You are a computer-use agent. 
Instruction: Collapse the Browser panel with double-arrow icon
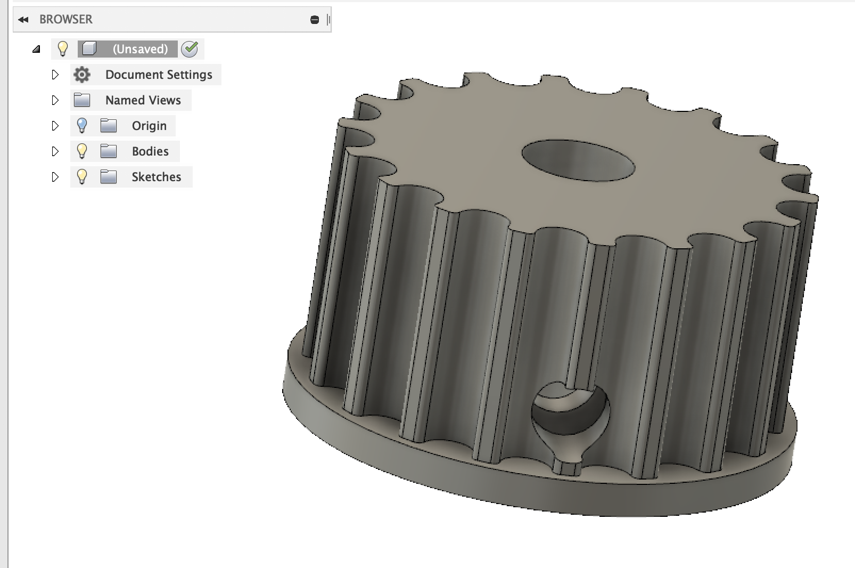(23, 20)
